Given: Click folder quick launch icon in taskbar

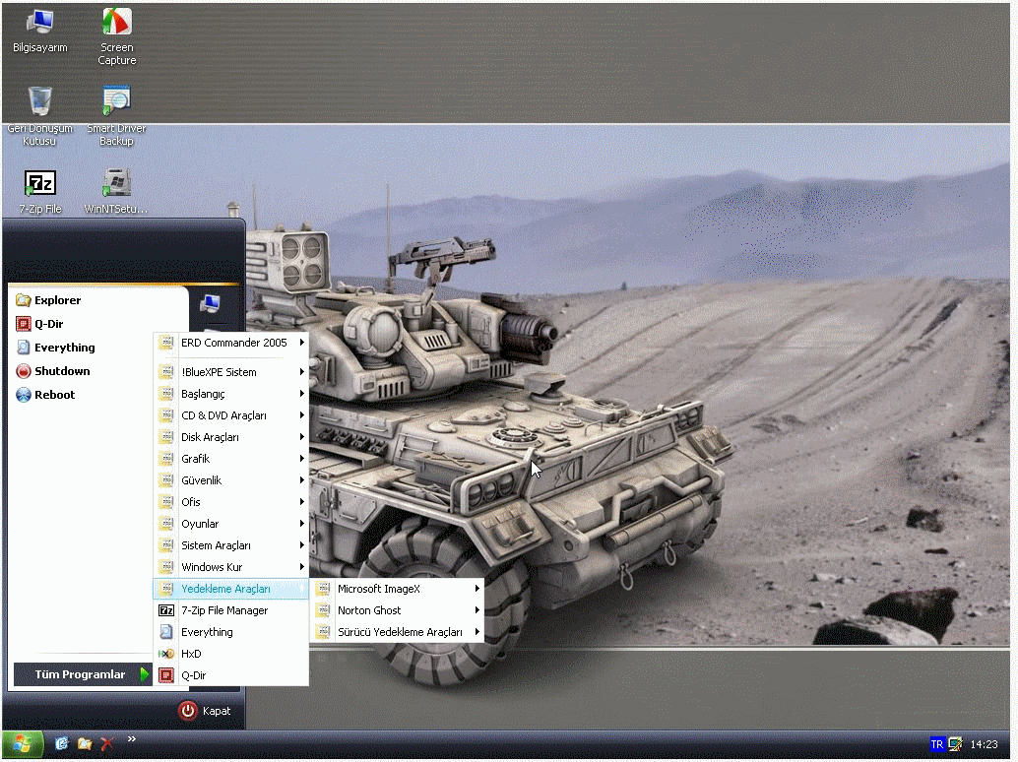Looking at the screenshot, I should [85, 744].
